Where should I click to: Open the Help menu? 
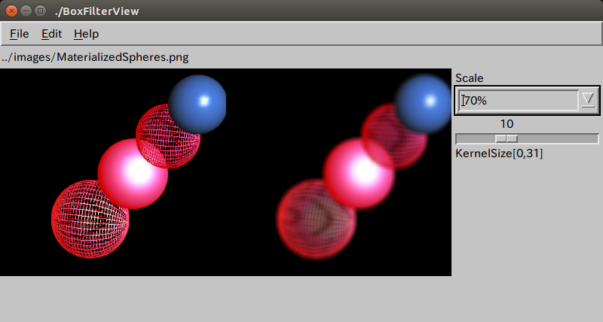(86, 34)
